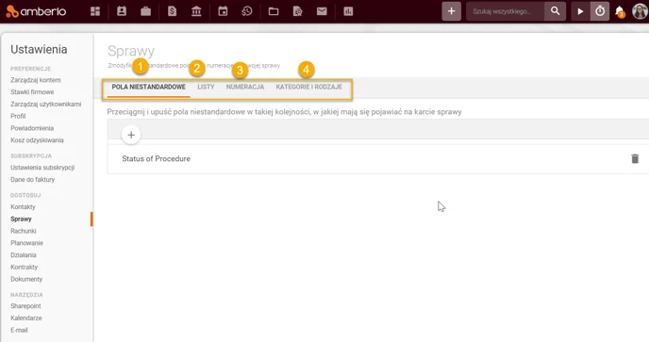Open the stopwatch timer icon
This screenshot has width=649, height=342.
point(600,11)
